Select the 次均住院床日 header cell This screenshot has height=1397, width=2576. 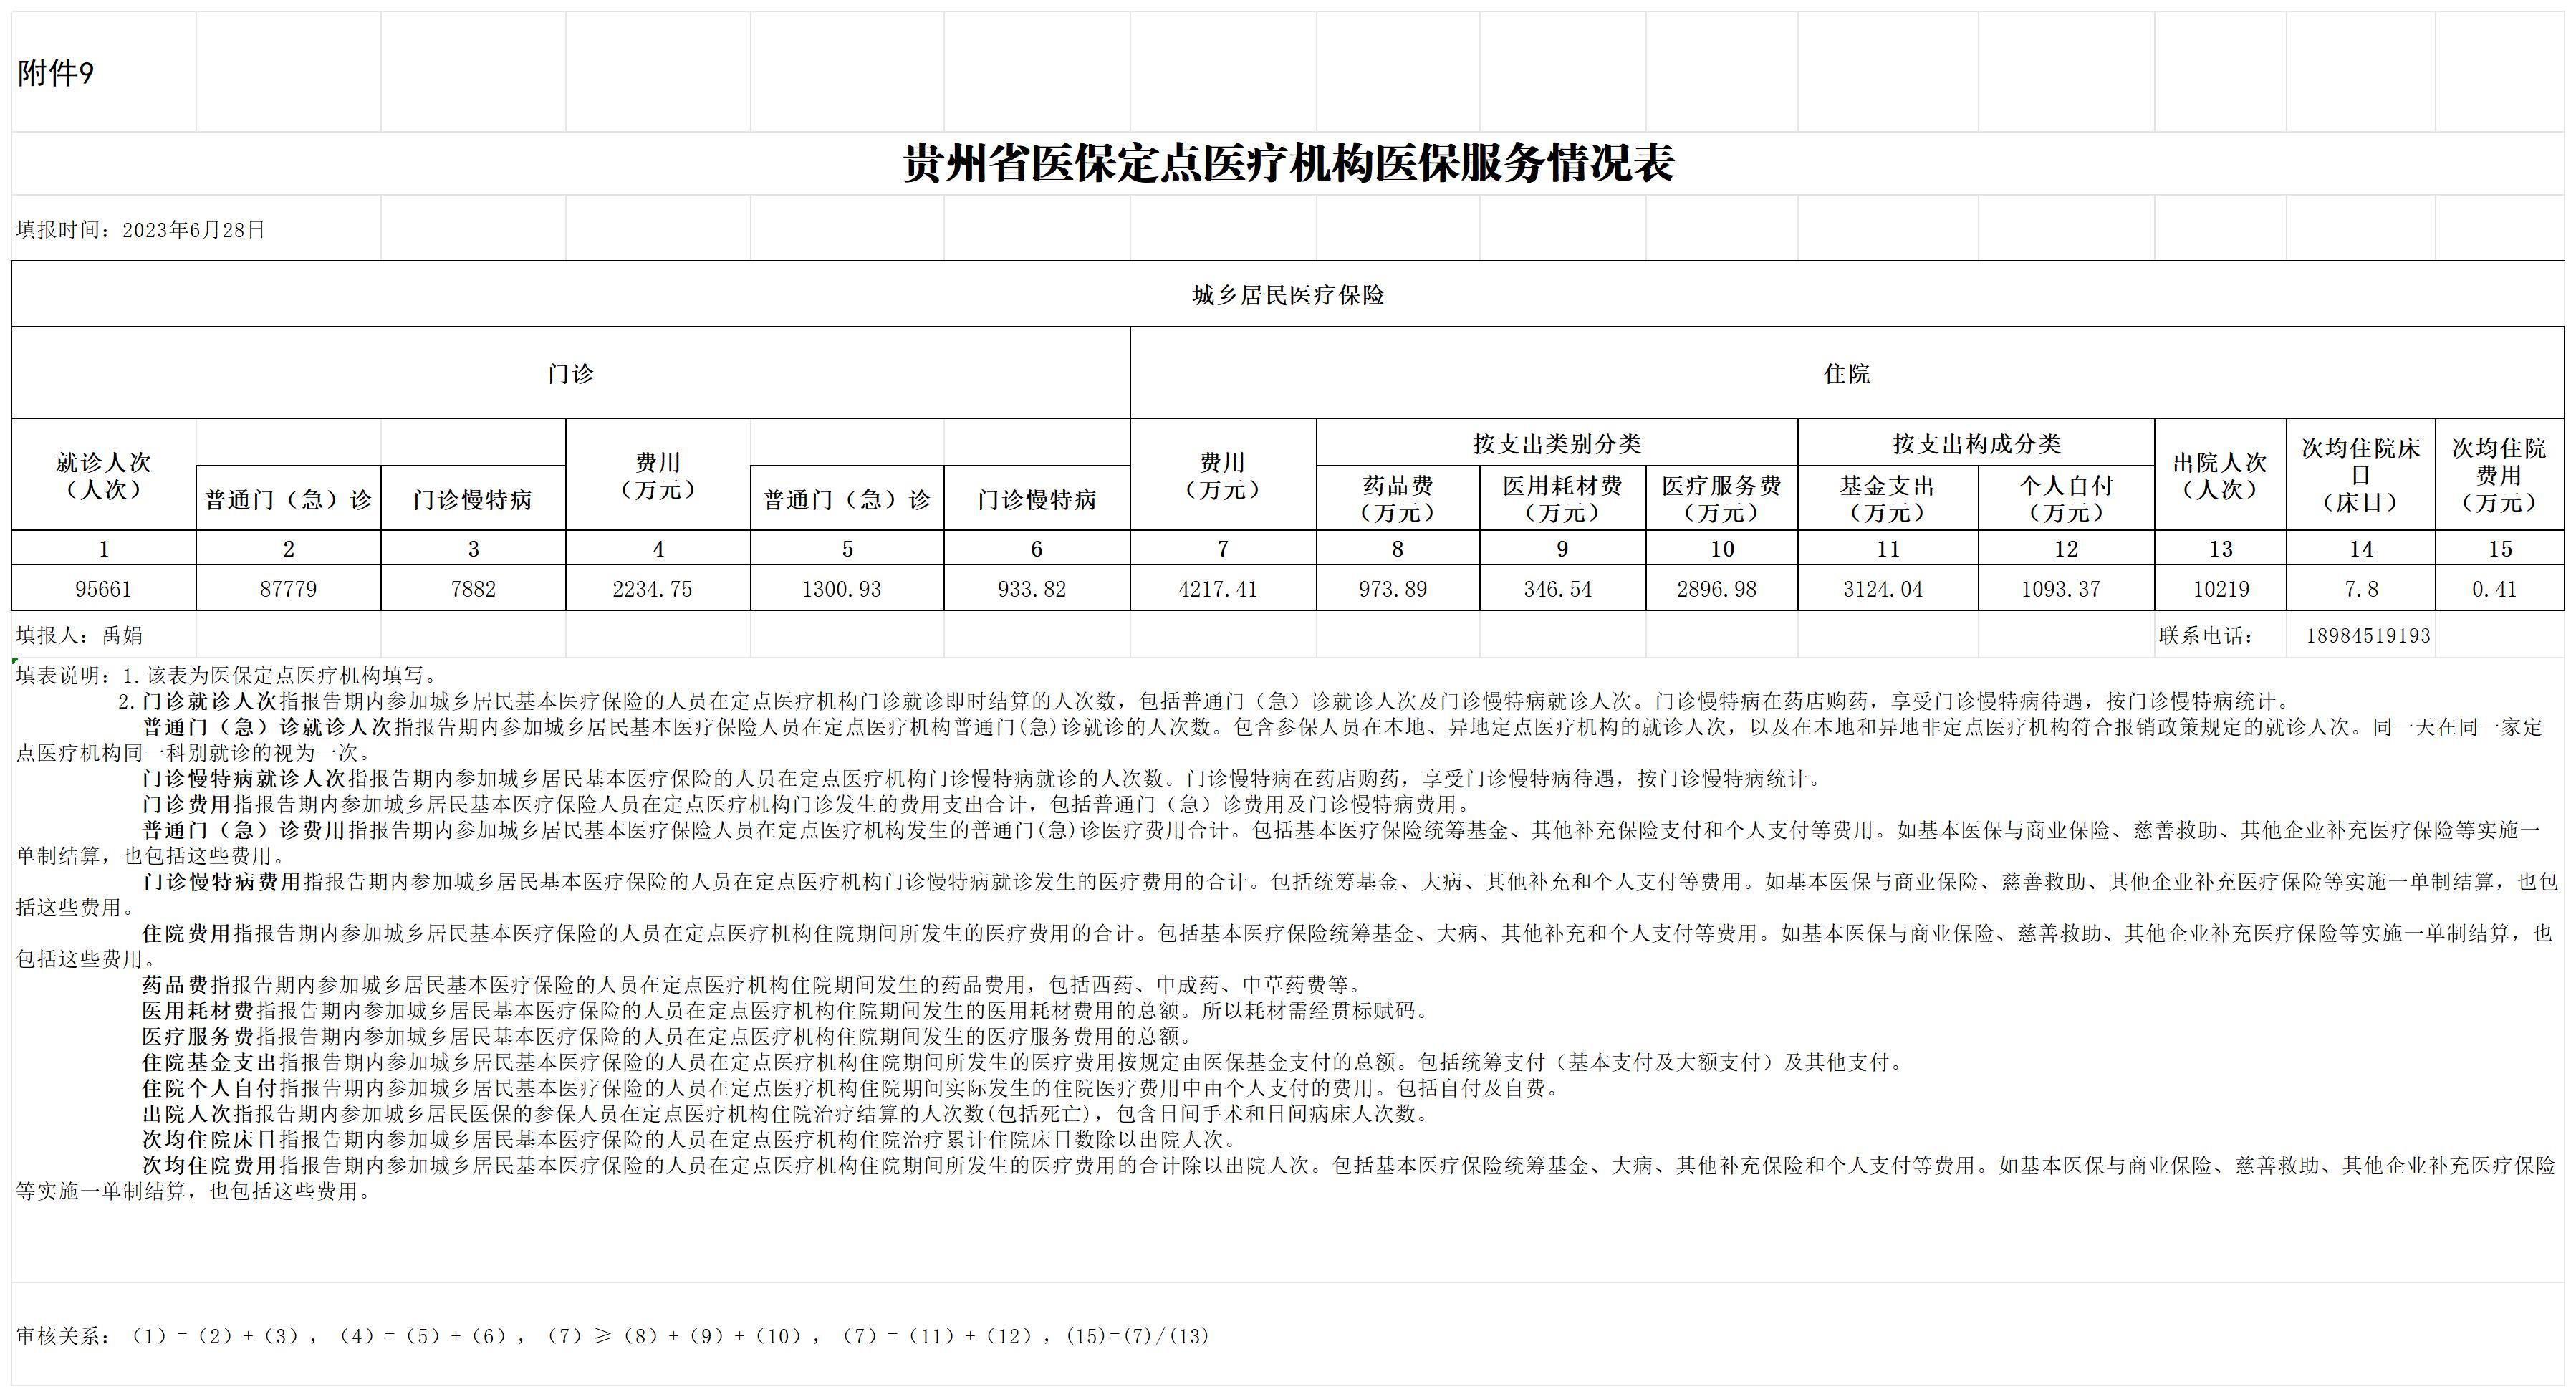[2360, 475]
